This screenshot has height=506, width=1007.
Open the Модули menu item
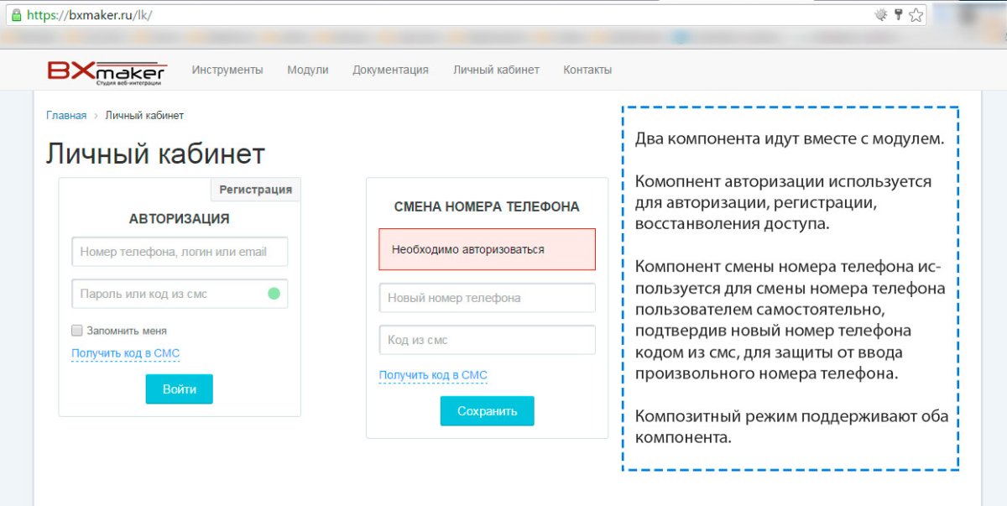[x=308, y=70]
